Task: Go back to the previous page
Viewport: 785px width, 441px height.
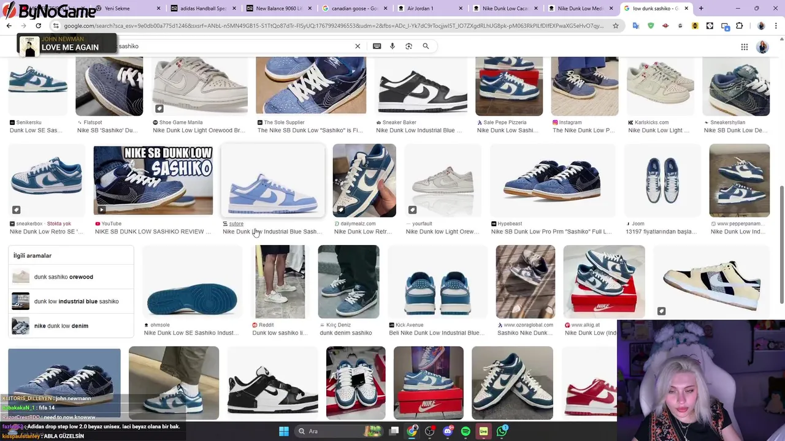Action: (x=9, y=26)
